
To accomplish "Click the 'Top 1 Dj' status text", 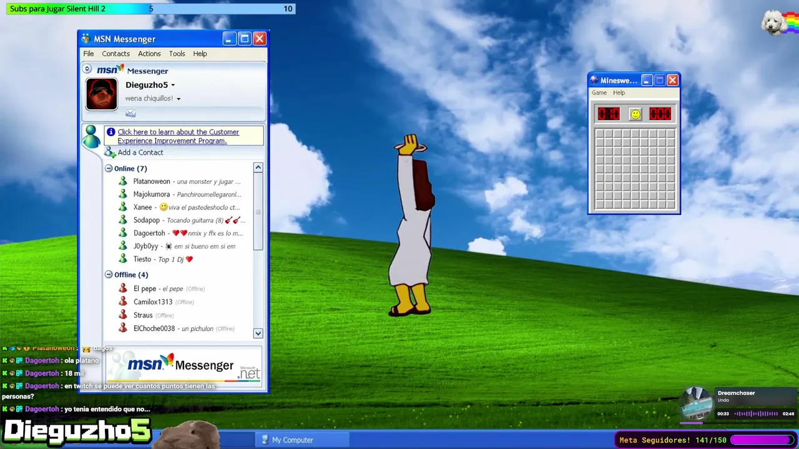I will click(171, 259).
